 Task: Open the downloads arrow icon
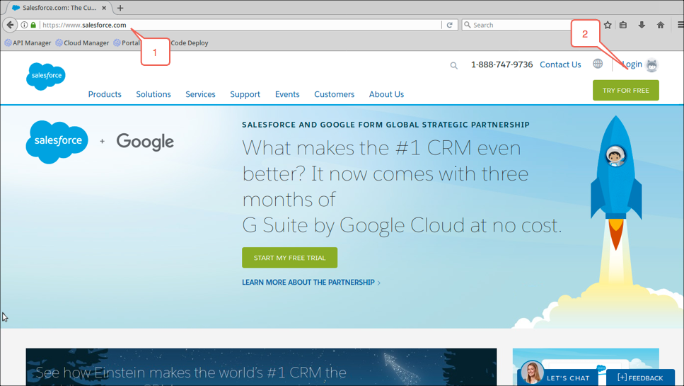click(x=642, y=25)
